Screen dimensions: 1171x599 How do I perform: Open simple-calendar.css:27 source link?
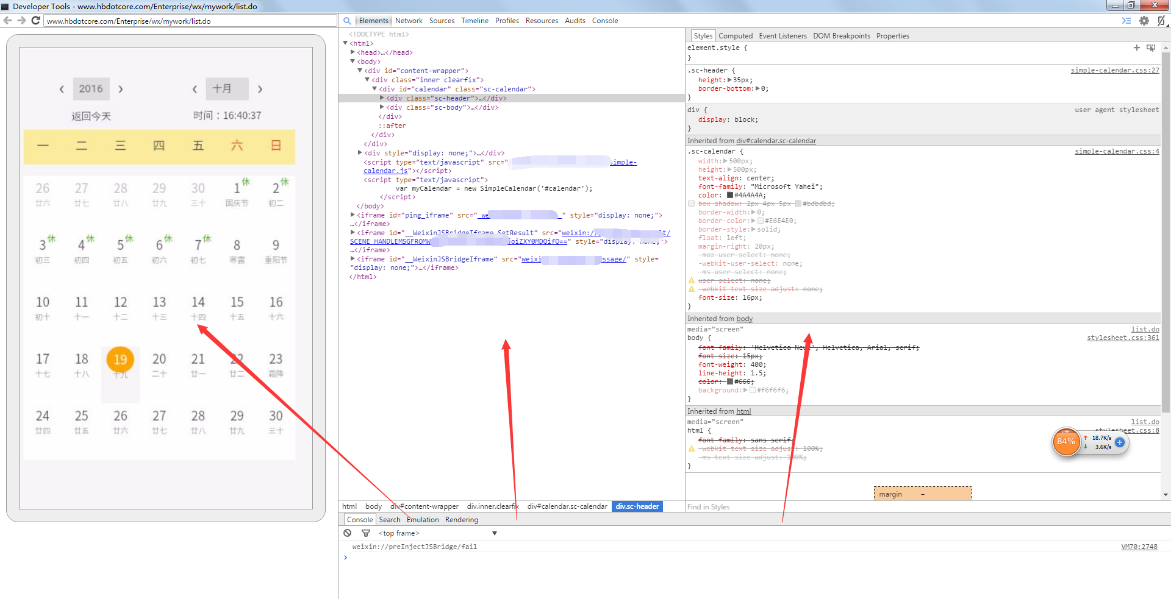(x=1115, y=71)
